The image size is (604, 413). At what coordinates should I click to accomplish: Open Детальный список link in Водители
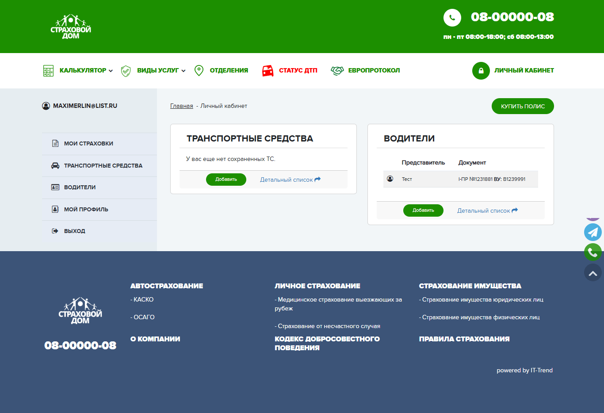point(487,211)
